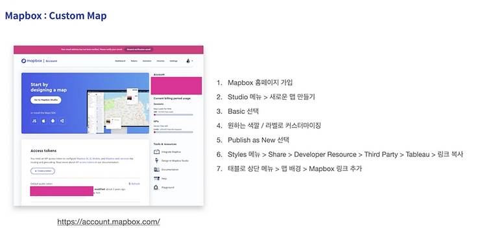
Task: Open the user avatar account menu
Action: pyautogui.click(x=189, y=61)
